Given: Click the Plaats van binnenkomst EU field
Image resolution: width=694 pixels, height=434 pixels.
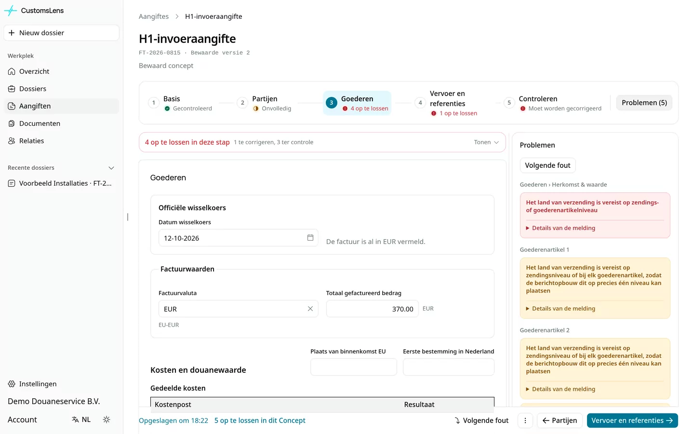Looking at the screenshot, I should [353, 367].
